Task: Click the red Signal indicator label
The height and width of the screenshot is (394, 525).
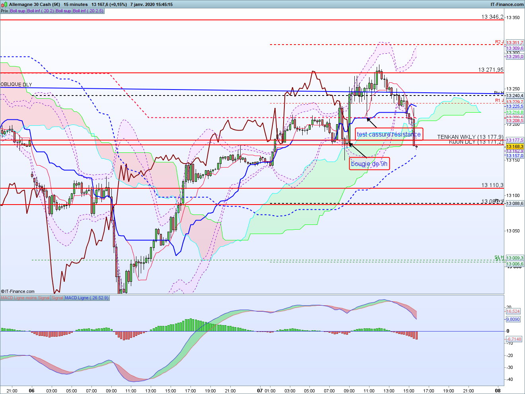Action: pyautogui.click(x=57, y=298)
